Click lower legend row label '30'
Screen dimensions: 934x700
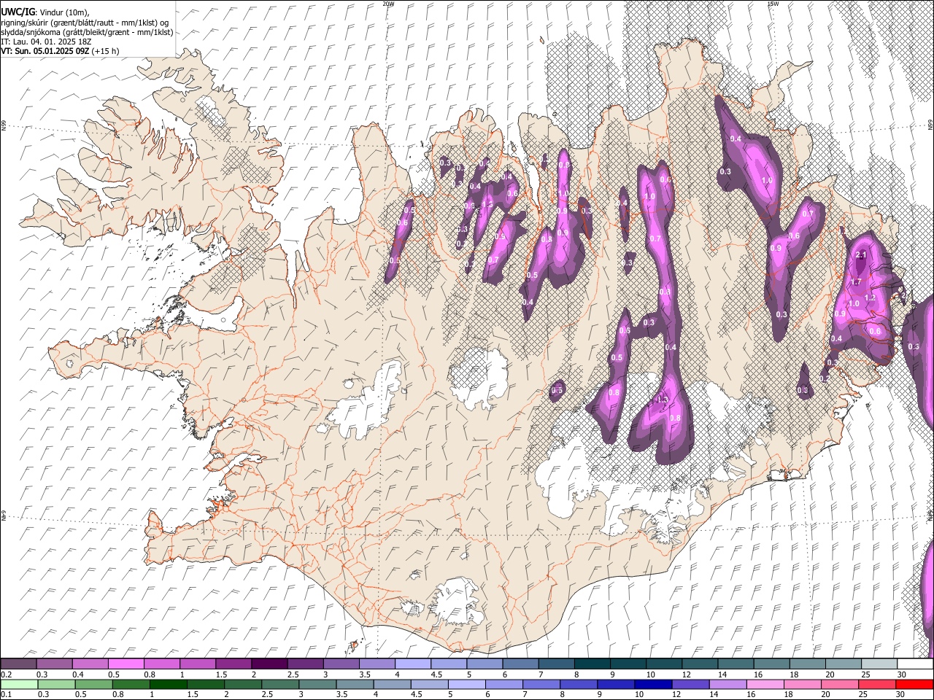[x=902, y=695]
